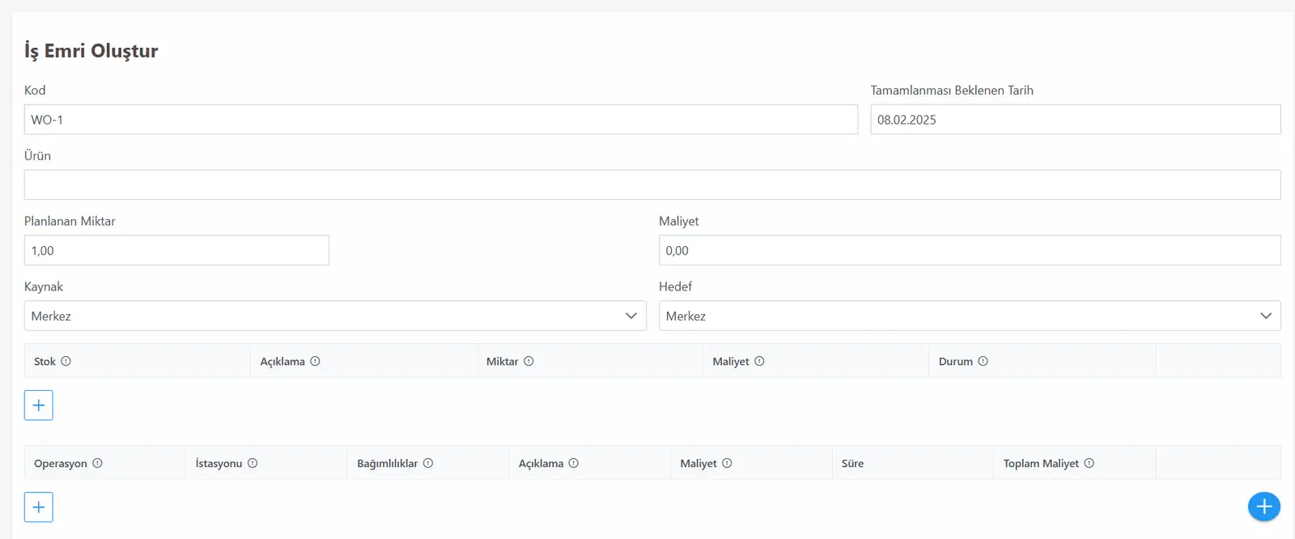Image resolution: width=1295 pixels, height=539 pixels.
Task: Click the Tamamlanması Beklenen Tarih date field
Action: pyautogui.click(x=1076, y=120)
